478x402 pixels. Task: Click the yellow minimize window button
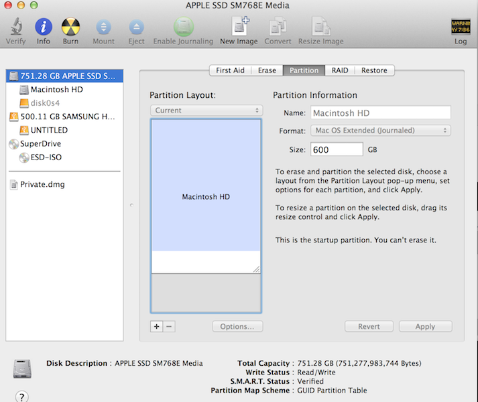click(x=21, y=5)
